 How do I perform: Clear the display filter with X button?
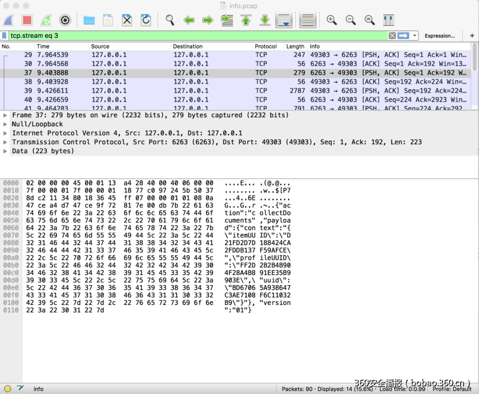[x=392, y=36]
